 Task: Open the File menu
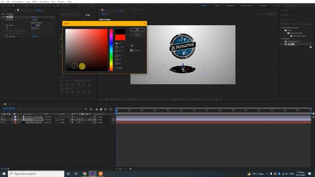click(x=2, y=1)
